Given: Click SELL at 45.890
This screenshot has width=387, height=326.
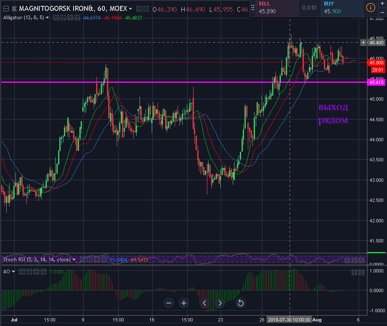Looking at the screenshot, I should (x=276, y=8).
